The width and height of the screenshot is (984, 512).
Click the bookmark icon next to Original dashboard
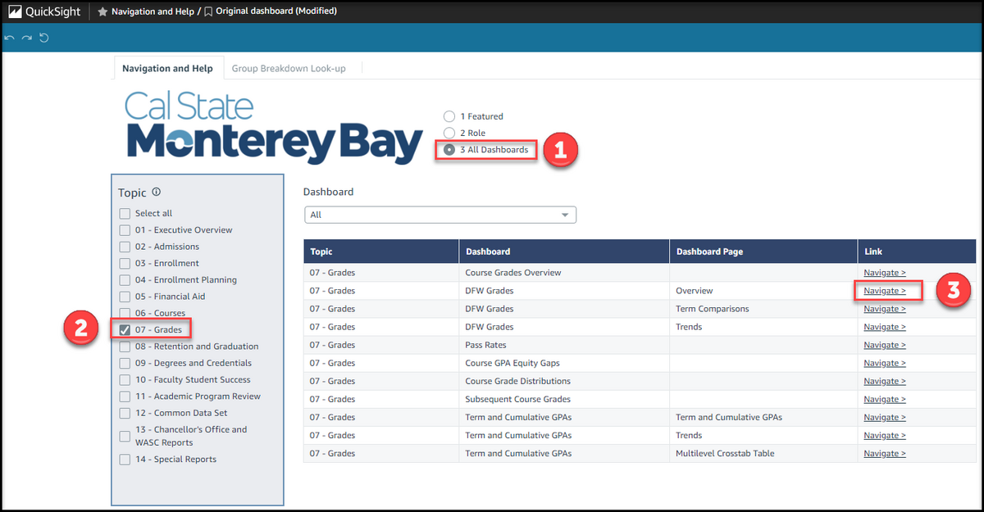point(210,11)
